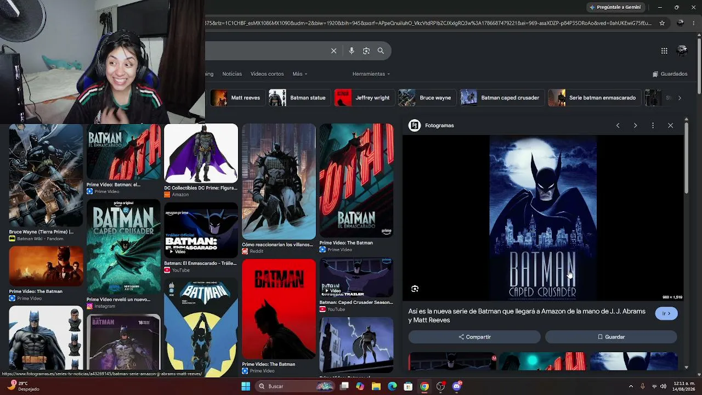Open Discord from the taskbar

(457, 386)
